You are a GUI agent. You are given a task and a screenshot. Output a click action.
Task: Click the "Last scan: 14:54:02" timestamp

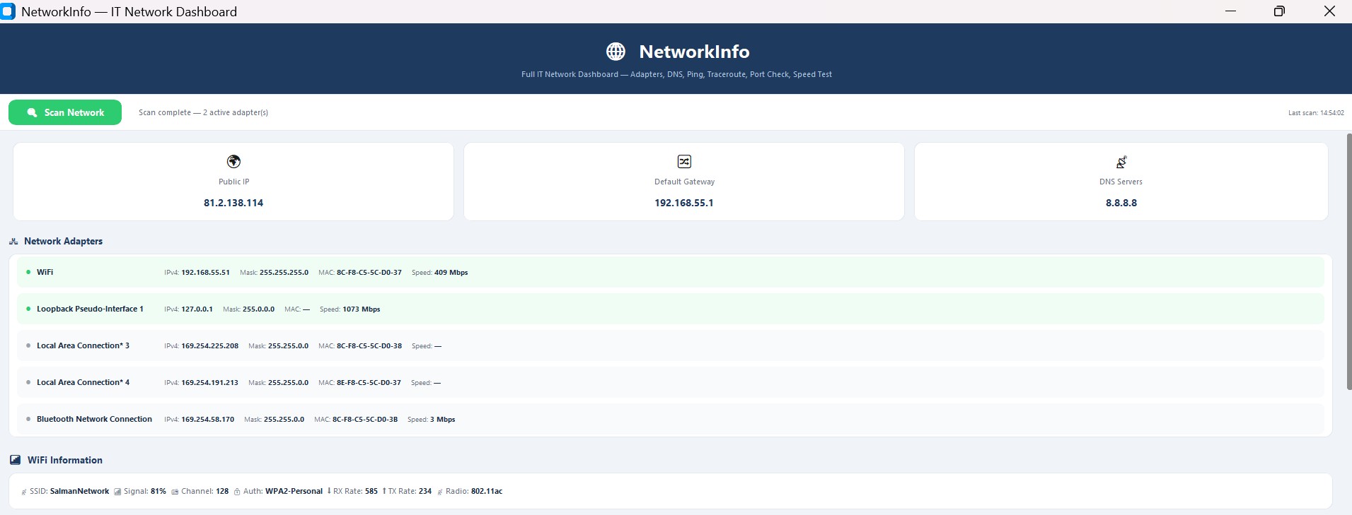(x=1316, y=113)
